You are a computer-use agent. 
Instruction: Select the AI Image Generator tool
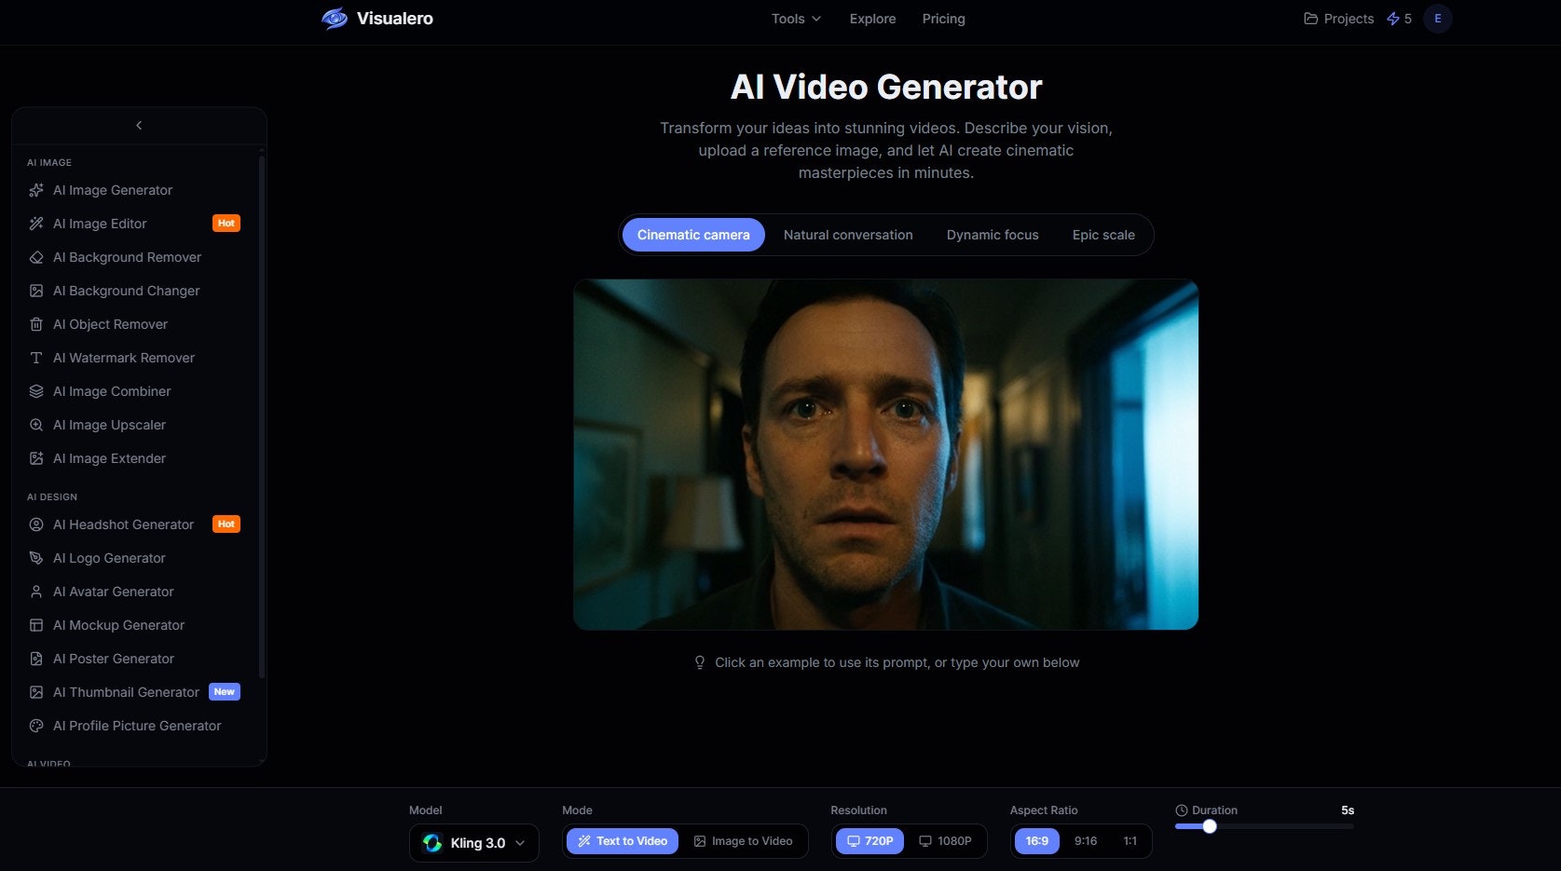click(x=112, y=190)
